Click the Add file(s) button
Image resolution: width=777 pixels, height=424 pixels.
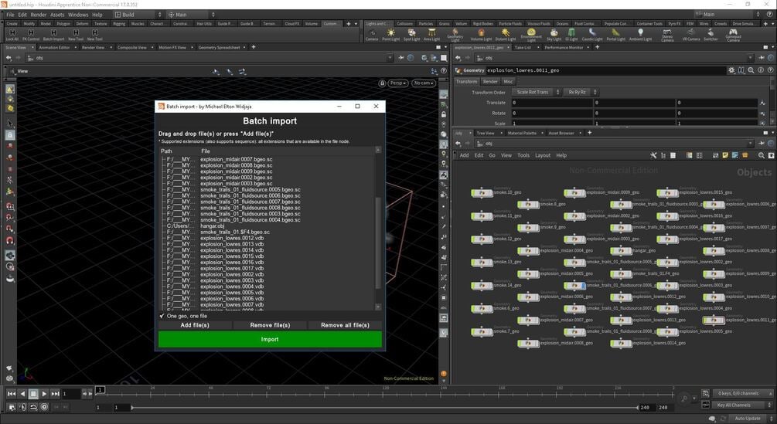pyautogui.click(x=195, y=325)
